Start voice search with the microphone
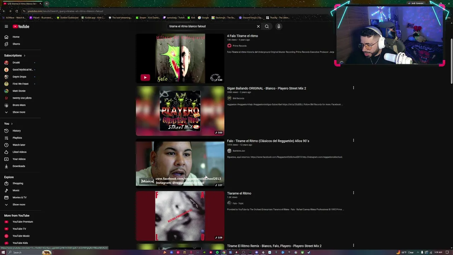This screenshot has width=453, height=255. [279, 26]
